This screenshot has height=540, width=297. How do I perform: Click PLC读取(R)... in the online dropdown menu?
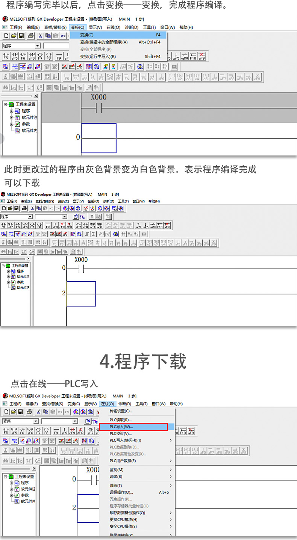click(120, 420)
